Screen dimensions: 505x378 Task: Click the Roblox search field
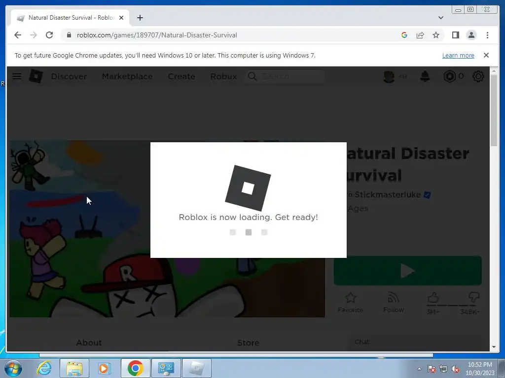click(285, 76)
